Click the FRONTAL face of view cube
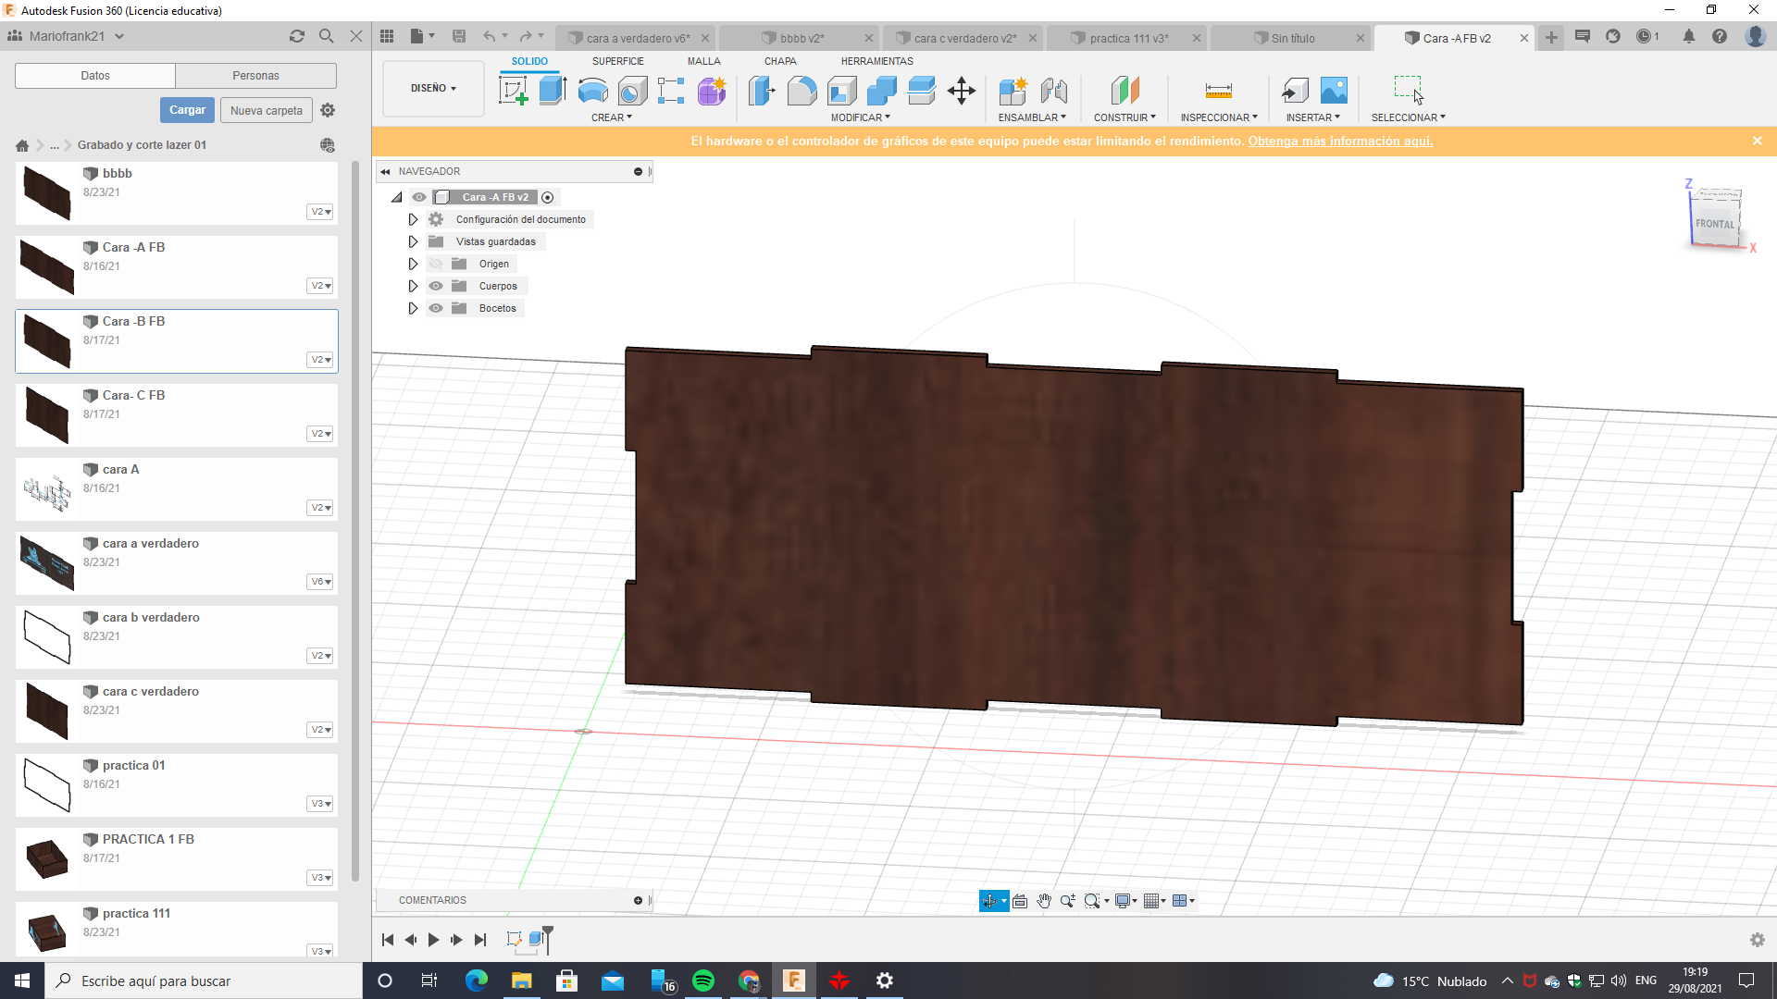Viewport: 1777px width, 999px height. pyautogui.click(x=1714, y=224)
